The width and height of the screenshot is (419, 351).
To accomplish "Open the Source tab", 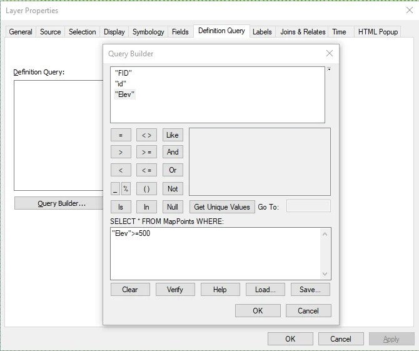I will tap(50, 32).
